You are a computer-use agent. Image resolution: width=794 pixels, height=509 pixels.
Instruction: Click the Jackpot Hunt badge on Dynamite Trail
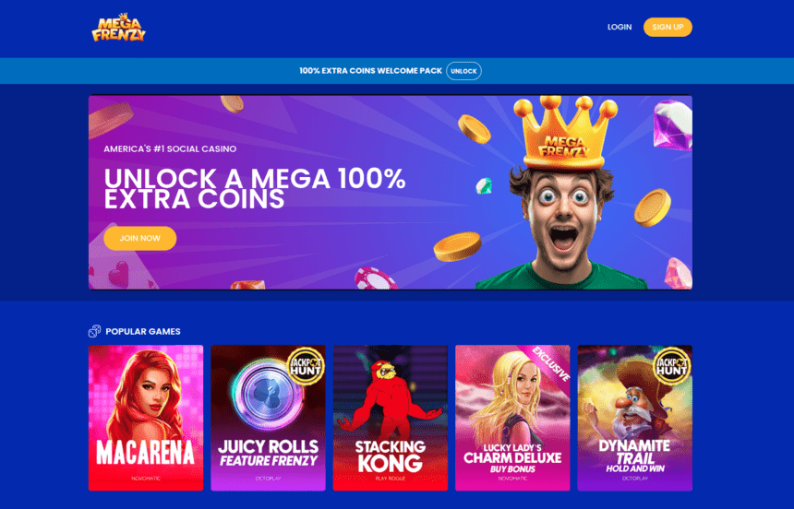pos(672,366)
